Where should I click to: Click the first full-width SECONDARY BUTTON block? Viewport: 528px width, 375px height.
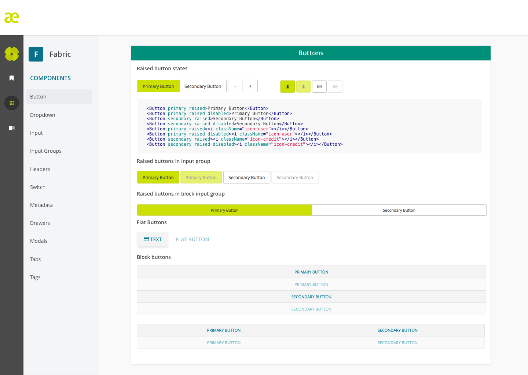311,297
